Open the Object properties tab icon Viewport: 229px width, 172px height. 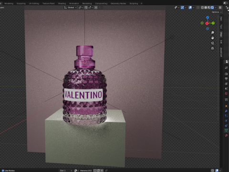tap(226, 106)
